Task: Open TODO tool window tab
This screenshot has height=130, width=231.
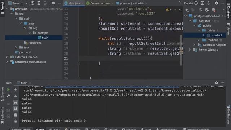Action: tap(55, 129)
